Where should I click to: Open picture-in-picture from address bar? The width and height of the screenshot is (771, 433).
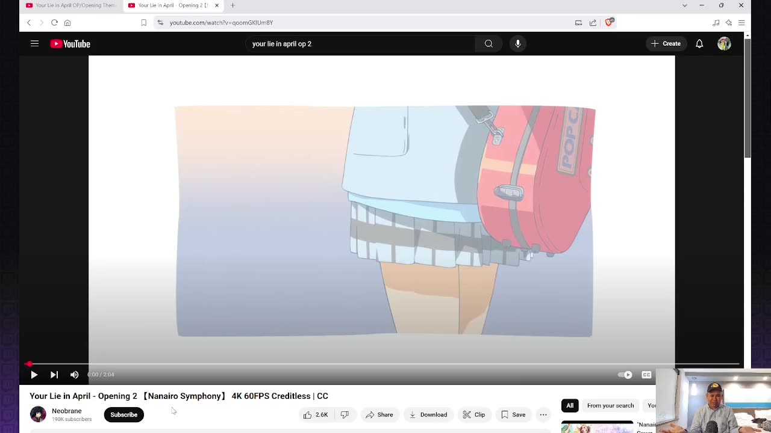pos(578,23)
